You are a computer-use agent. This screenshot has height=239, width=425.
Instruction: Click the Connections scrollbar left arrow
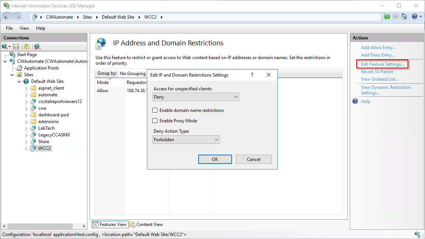coord(4,226)
